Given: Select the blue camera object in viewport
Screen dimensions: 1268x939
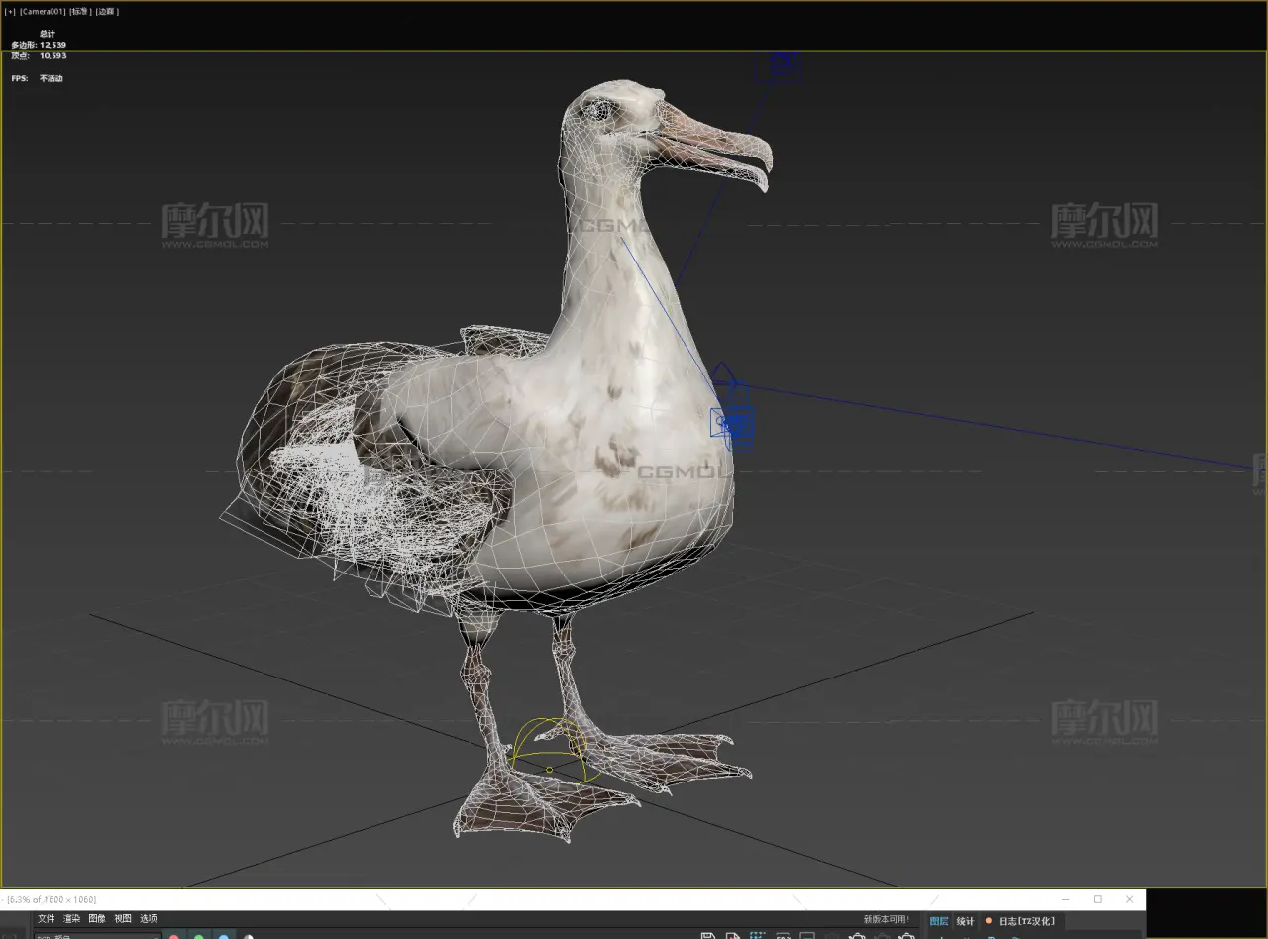Looking at the screenshot, I should (732, 425).
